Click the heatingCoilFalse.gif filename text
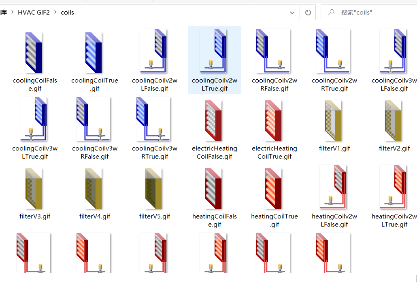Screen dimensions: 417x282 coord(215,221)
